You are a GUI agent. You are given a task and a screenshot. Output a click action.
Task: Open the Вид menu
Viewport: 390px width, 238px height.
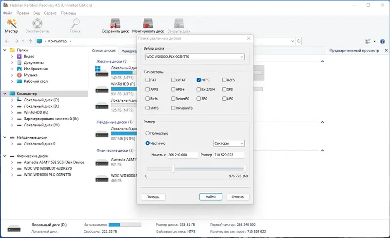(36, 13)
